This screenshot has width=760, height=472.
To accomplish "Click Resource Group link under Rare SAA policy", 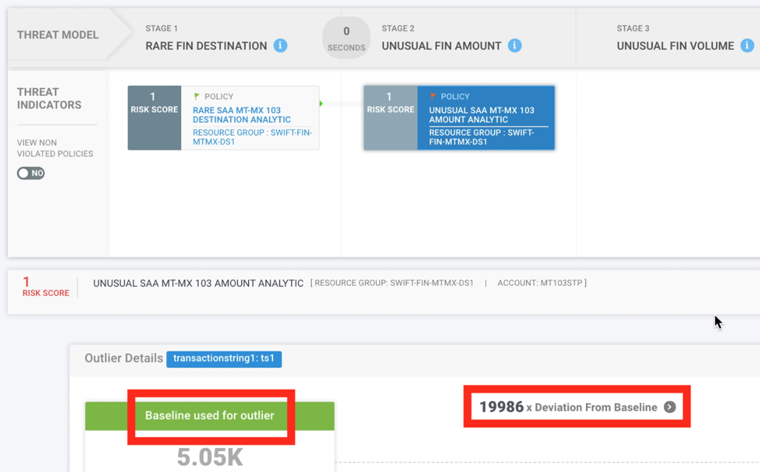I will 252,137.
